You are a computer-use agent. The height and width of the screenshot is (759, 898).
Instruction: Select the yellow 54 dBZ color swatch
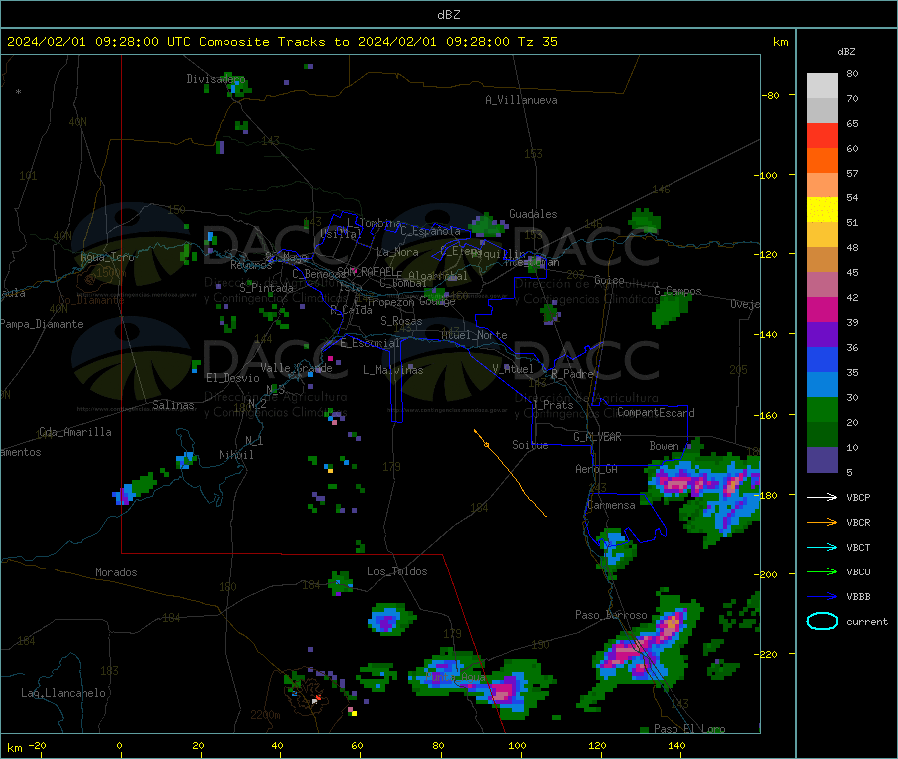(x=822, y=210)
